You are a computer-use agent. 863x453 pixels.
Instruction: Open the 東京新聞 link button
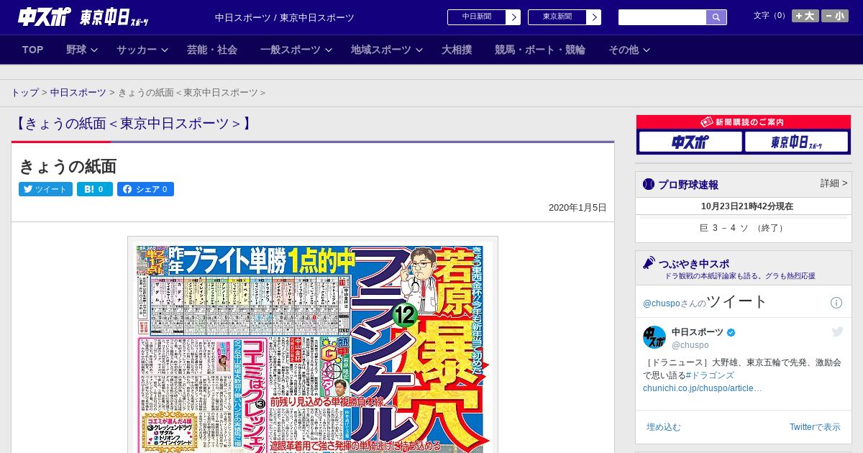pyautogui.click(x=557, y=17)
